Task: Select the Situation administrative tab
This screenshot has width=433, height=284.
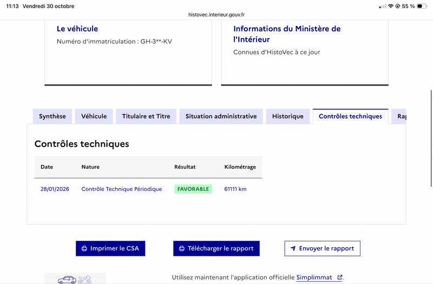Action: click(221, 116)
